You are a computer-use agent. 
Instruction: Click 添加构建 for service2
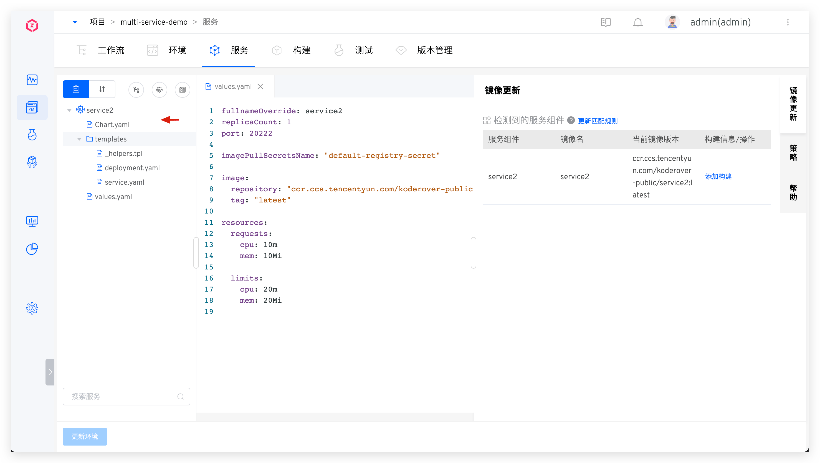(x=718, y=176)
